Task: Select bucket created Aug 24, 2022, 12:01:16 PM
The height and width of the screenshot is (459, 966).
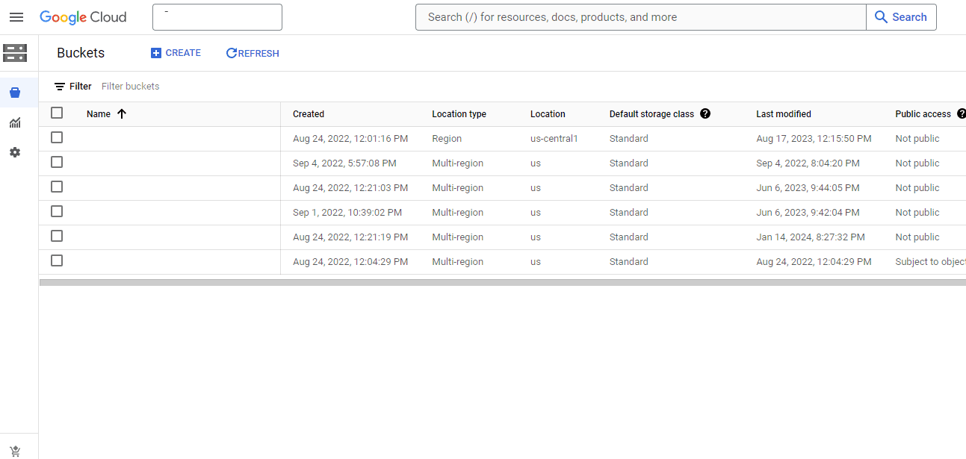Action: tap(57, 137)
